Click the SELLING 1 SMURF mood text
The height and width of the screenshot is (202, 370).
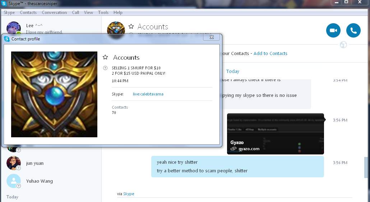(139, 70)
